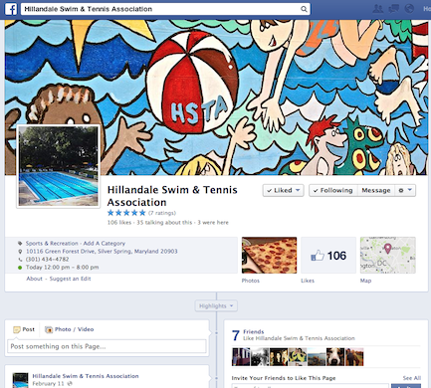Select the Post tab in composer
The width and height of the screenshot is (431, 388).
coord(24,329)
